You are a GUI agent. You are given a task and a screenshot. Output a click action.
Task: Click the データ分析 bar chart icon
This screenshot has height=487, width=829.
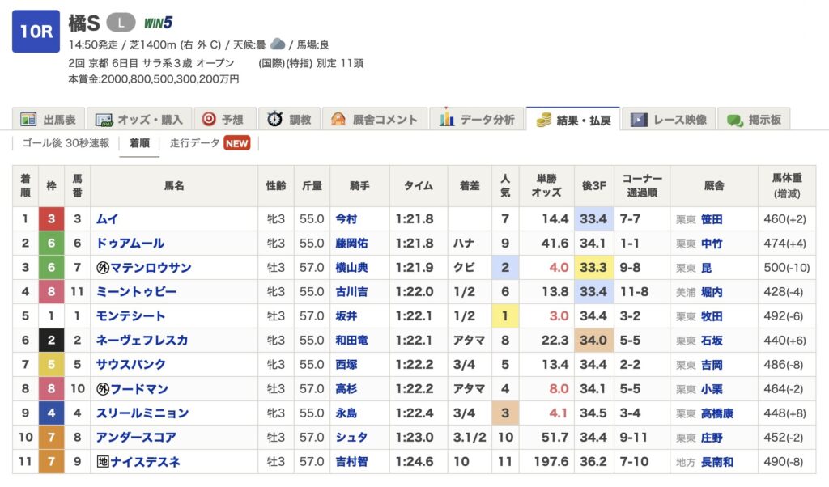pos(447,118)
